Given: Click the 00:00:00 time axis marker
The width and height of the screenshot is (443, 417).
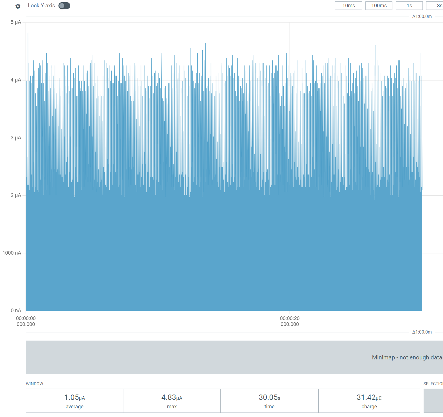Looking at the screenshot, I should (x=26, y=321).
